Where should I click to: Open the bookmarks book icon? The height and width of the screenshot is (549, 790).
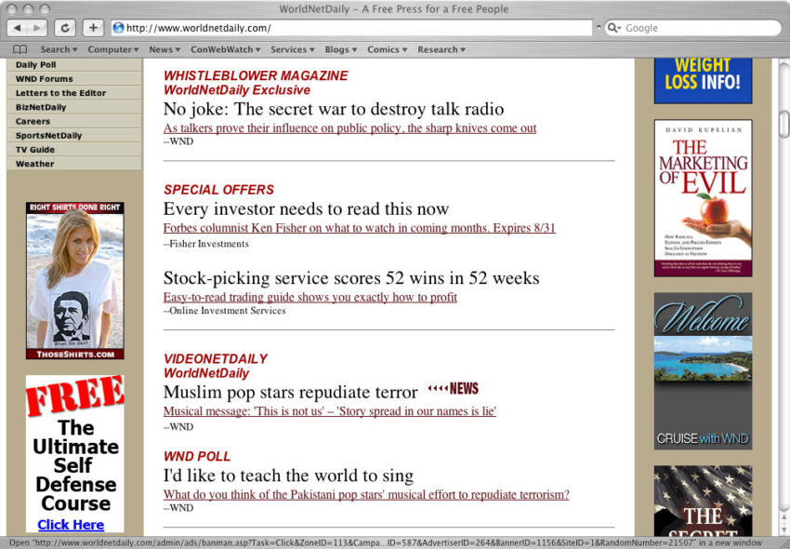20,49
